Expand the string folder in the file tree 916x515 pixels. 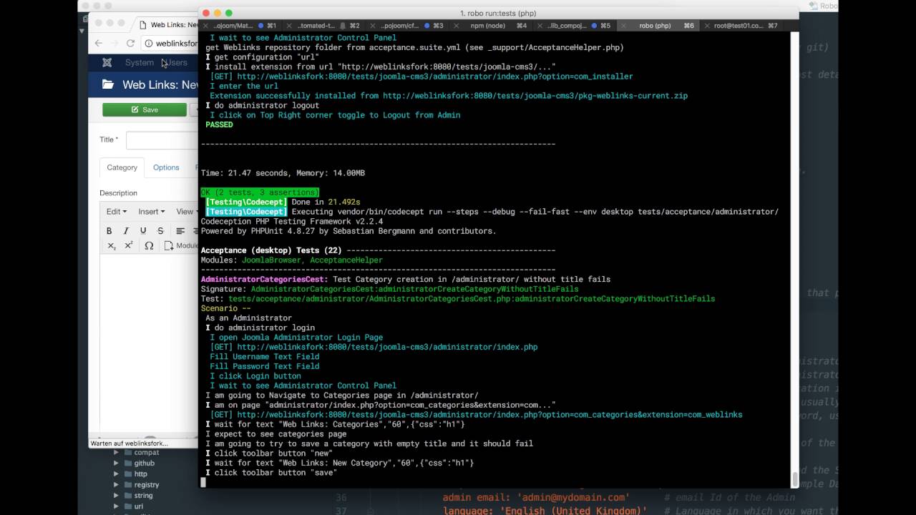point(117,496)
